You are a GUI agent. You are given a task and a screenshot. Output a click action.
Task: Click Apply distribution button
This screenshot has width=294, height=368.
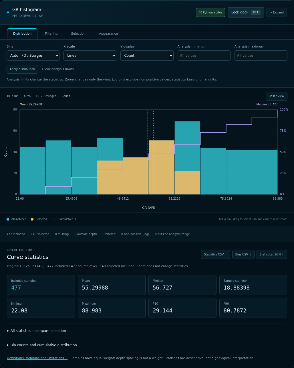pyautogui.click(x=22, y=69)
